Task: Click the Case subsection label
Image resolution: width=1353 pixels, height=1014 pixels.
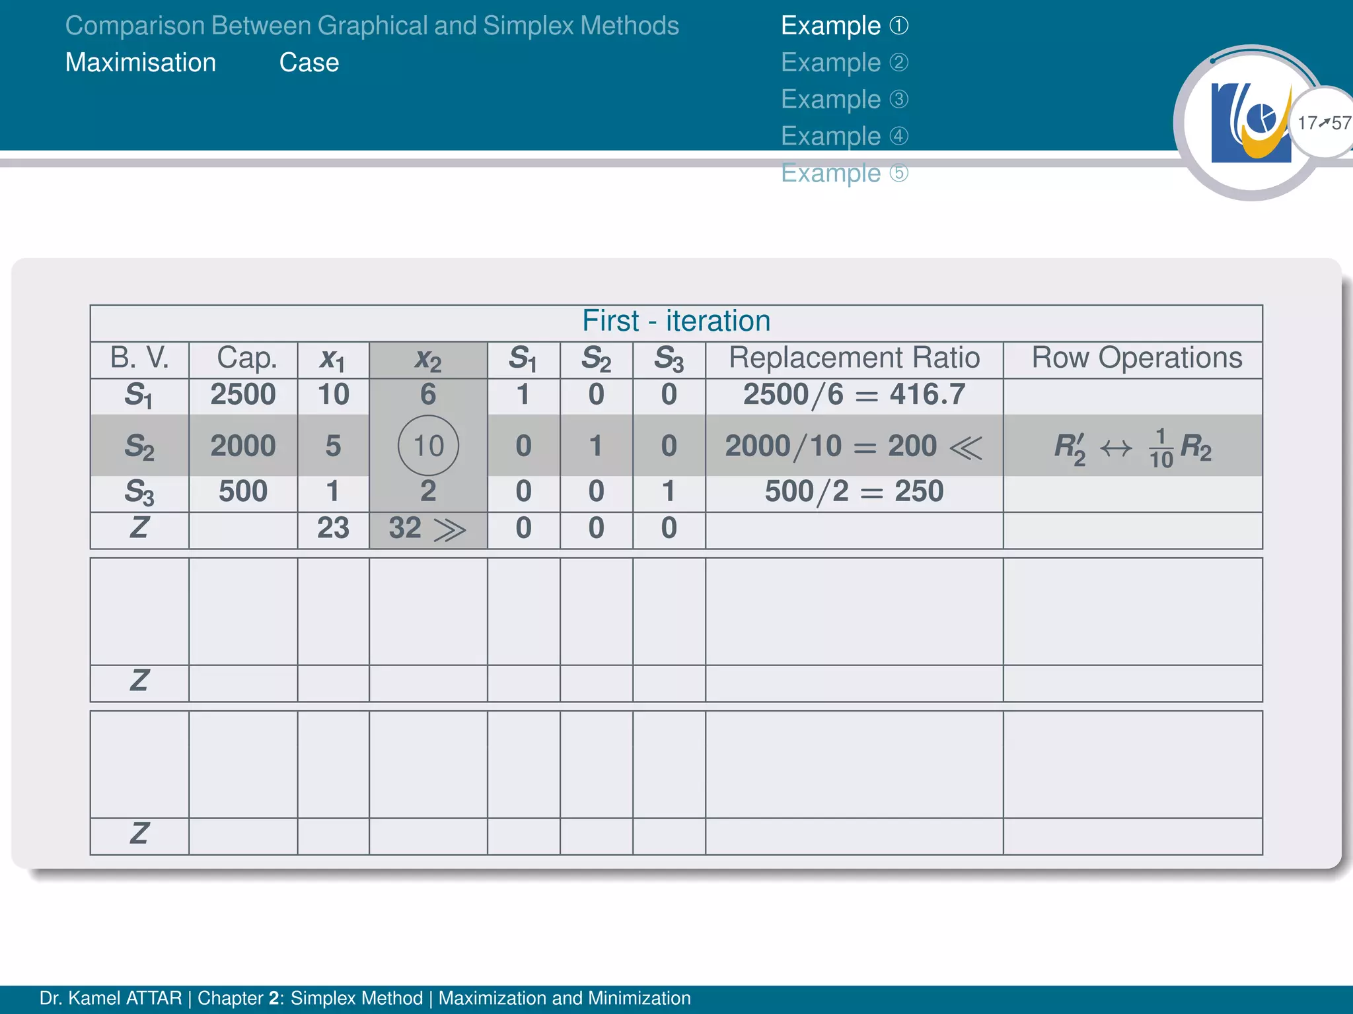Action: click(309, 63)
